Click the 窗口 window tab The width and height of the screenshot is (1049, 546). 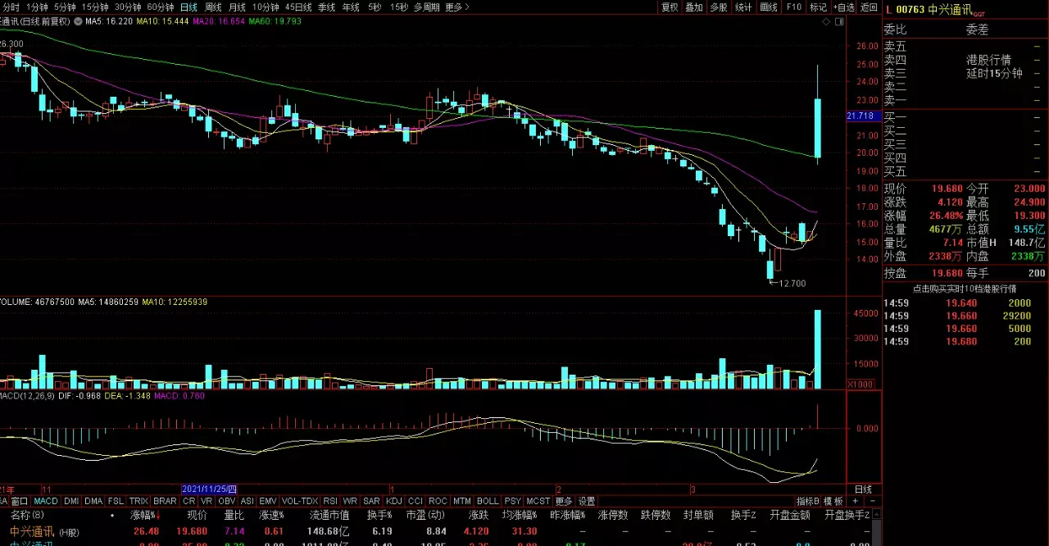coord(20,501)
